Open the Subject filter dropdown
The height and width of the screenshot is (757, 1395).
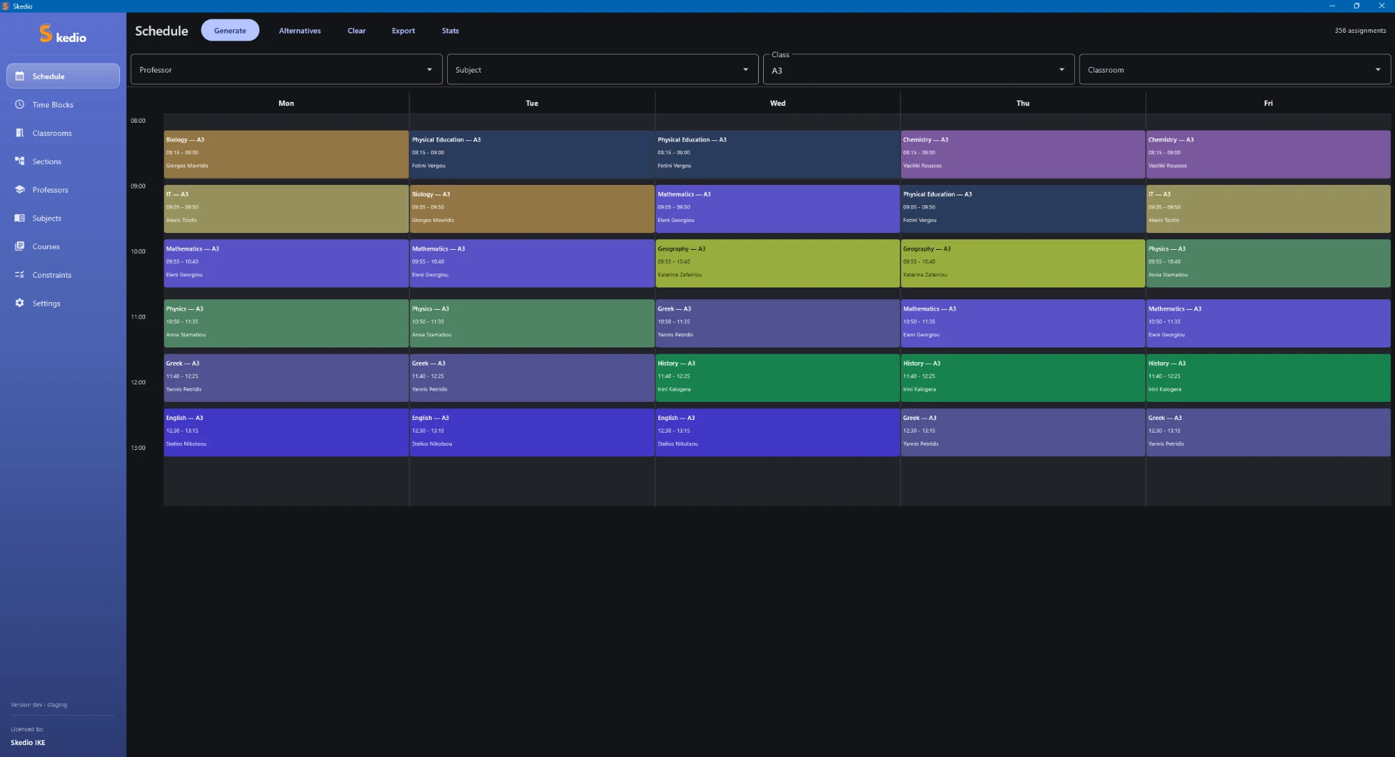click(603, 70)
